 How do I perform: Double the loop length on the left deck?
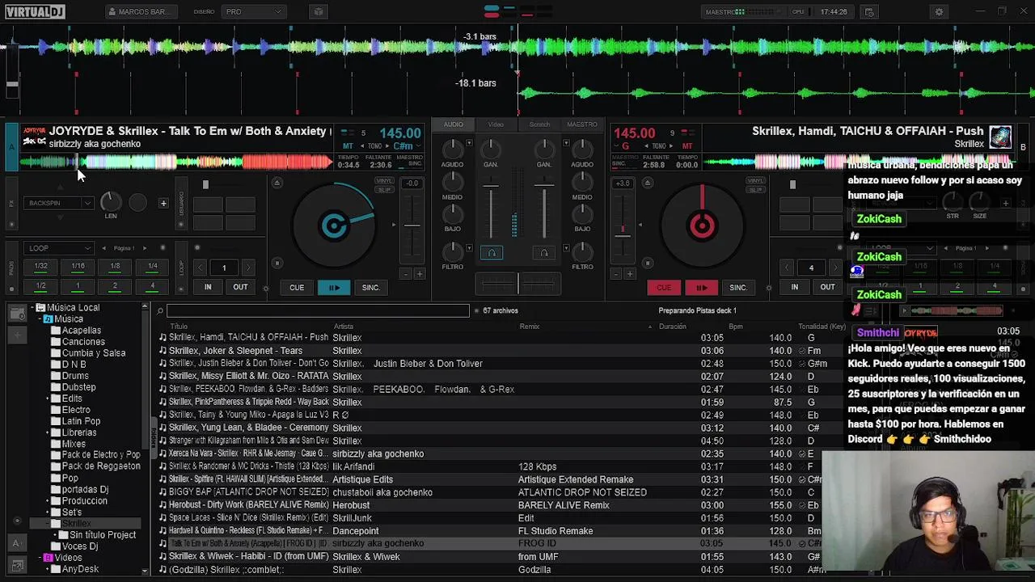click(x=248, y=268)
